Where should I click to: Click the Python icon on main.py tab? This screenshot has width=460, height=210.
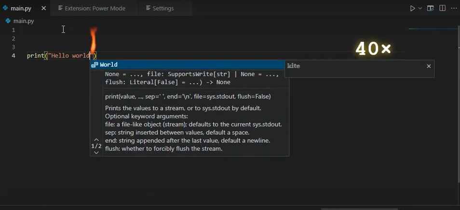click(x=5, y=8)
